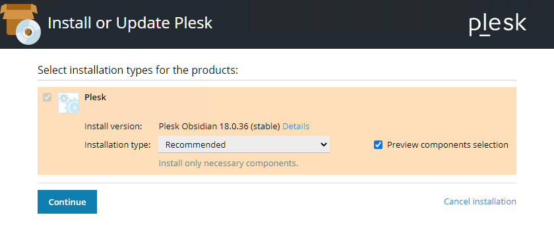This screenshot has width=554, height=244.
Task: Open the Details link next to the version
Action: 295,126
